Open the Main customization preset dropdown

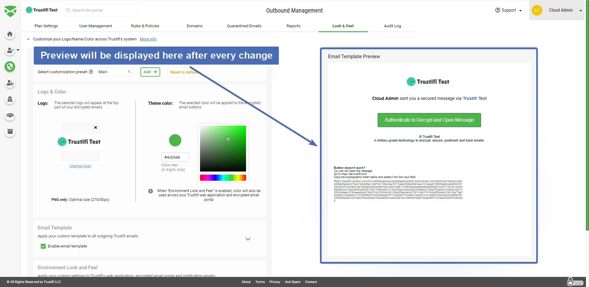pyautogui.click(x=114, y=71)
